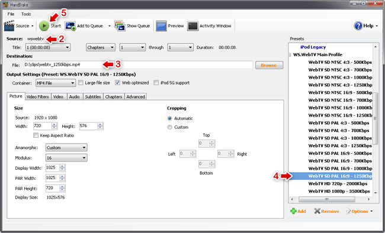Click the Source clapperboard icon
This screenshot has height=233, width=385.
(x=9, y=26)
